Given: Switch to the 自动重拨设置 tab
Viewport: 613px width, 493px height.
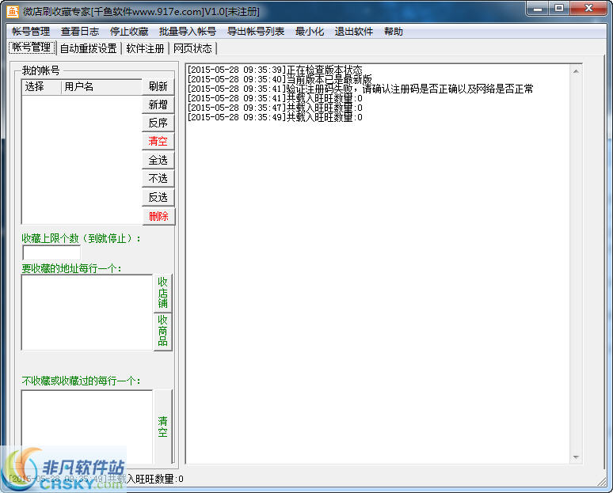Looking at the screenshot, I should coord(89,48).
